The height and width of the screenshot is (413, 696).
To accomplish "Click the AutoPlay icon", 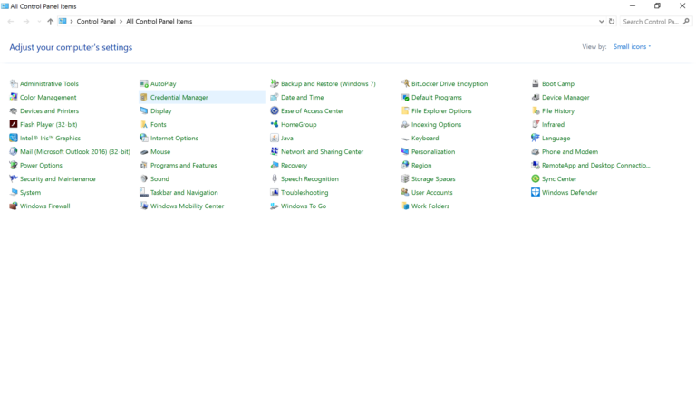I will [x=144, y=84].
